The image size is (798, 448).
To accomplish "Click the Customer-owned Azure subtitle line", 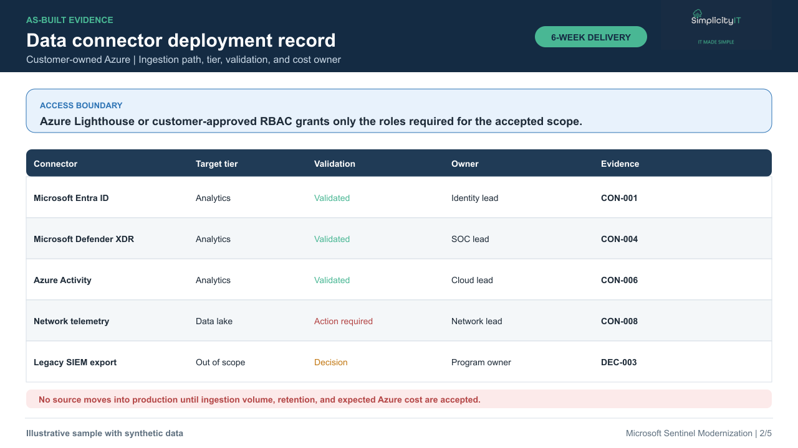I will pyautogui.click(x=183, y=60).
